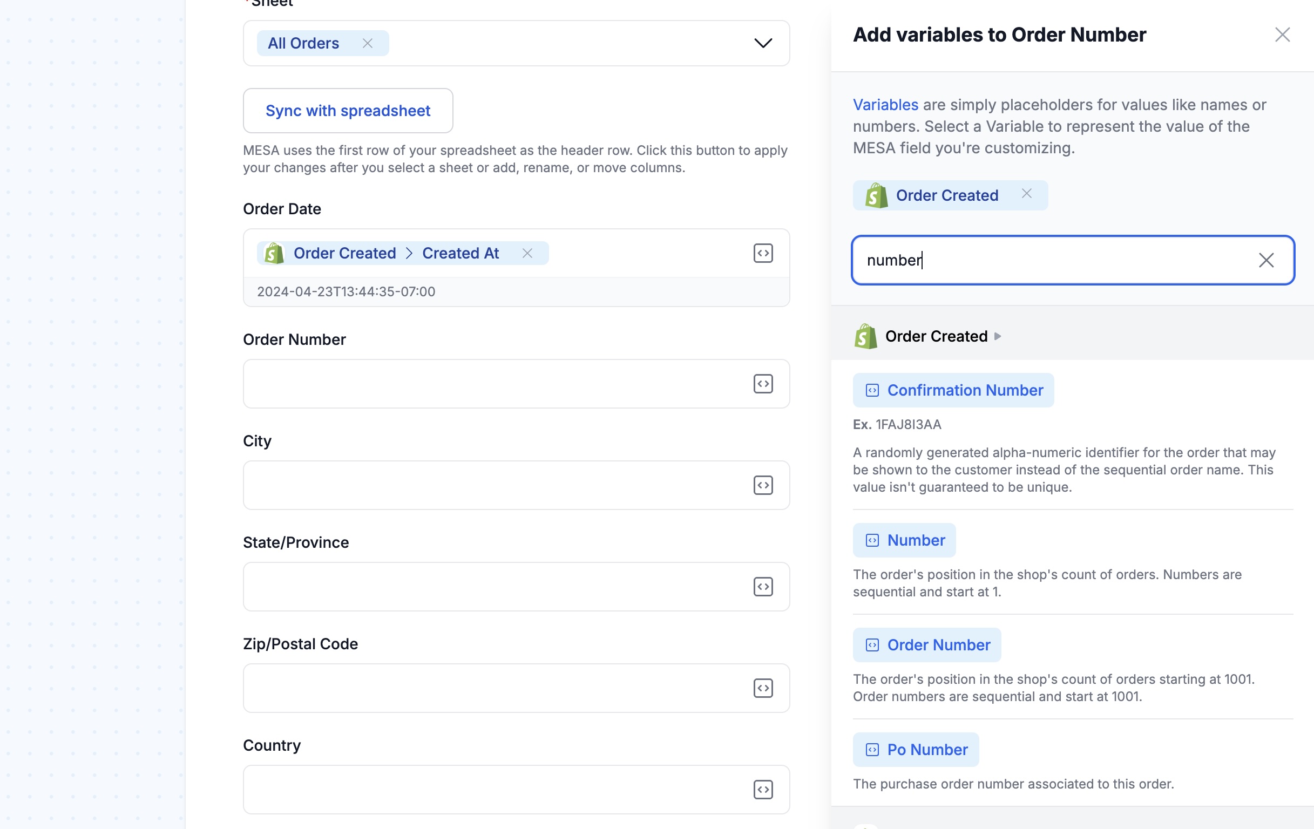The image size is (1314, 829).
Task: Remove All Orders from the Sheet selector
Action: [368, 43]
